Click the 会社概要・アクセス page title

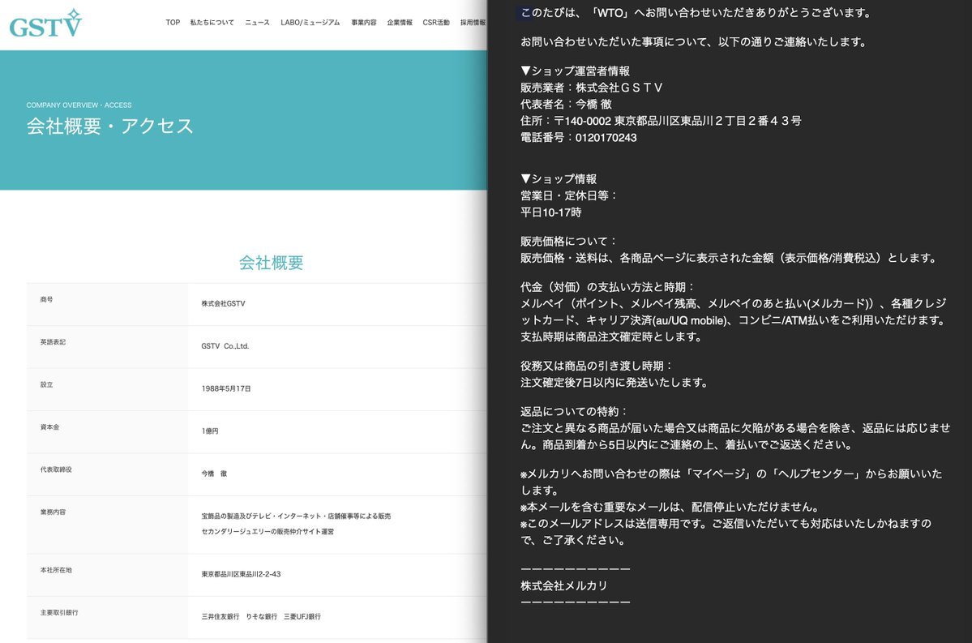[110, 126]
